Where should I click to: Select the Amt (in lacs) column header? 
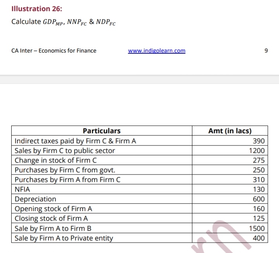[230, 131]
